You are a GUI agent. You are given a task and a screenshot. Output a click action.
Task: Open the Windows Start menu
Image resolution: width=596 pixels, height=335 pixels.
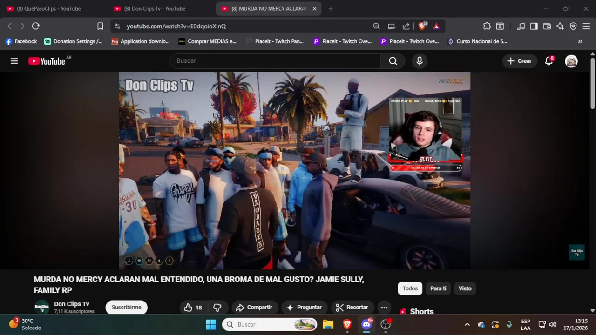[211, 324]
